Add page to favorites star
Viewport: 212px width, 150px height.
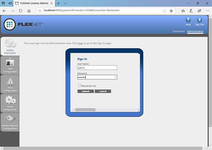click(x=171, y=11)
